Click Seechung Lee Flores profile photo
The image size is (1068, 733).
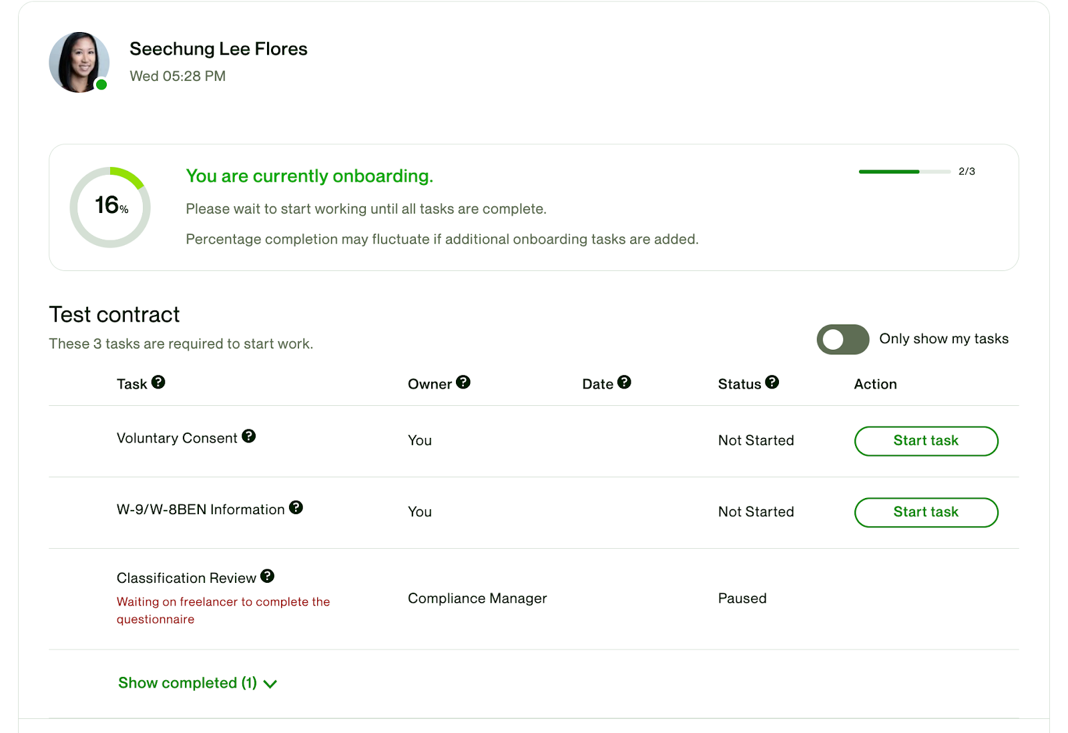click(78, 61)
